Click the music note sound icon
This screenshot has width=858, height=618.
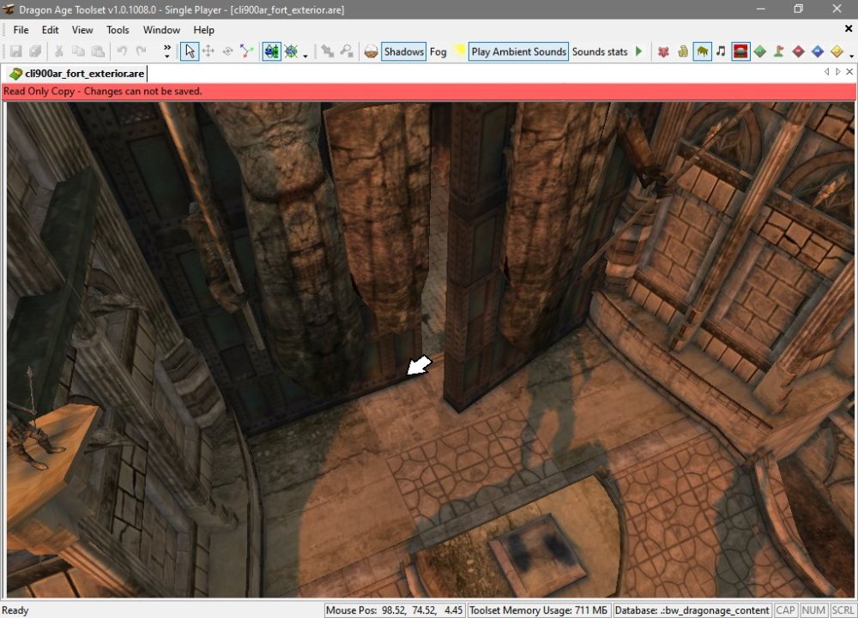click(721, 51)
